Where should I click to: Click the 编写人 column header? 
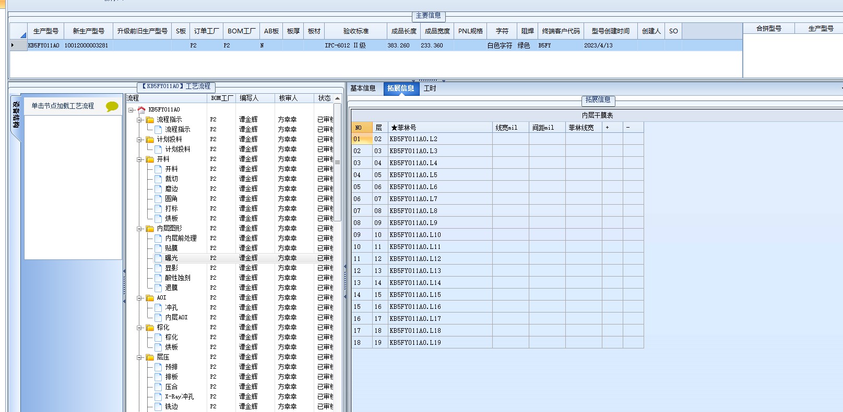[x=255, y=98]
